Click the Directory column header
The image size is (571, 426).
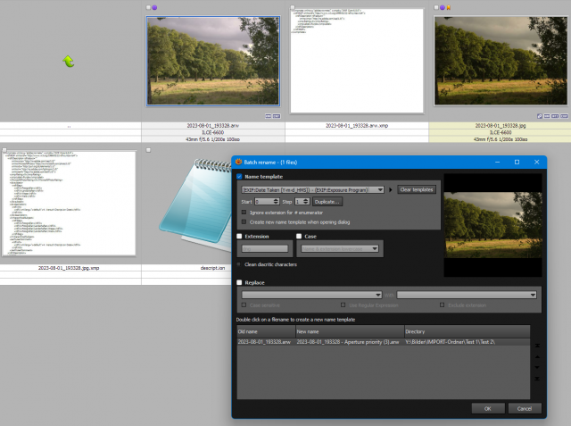468,331
